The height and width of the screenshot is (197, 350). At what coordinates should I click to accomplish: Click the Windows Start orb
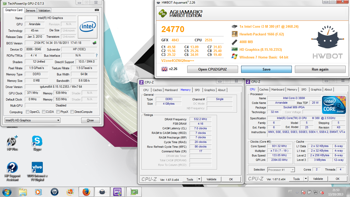(x=7, y=192)
